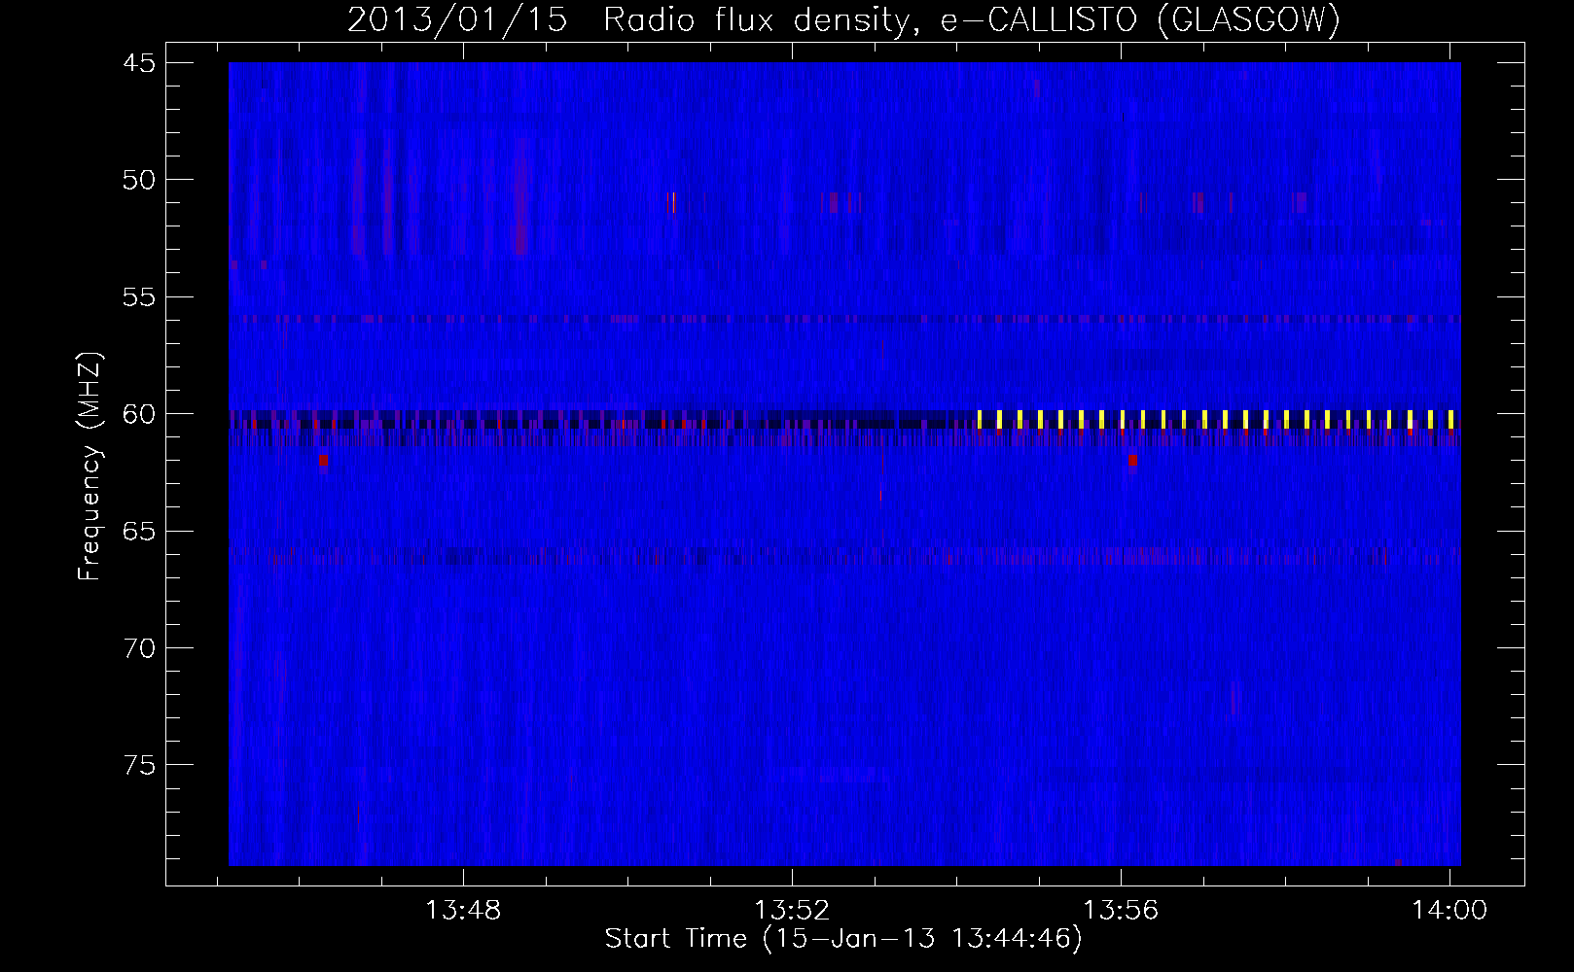Click the 45 frequency tick label
The width and height of the screenshot is (1574, 972).
[139, 63]
